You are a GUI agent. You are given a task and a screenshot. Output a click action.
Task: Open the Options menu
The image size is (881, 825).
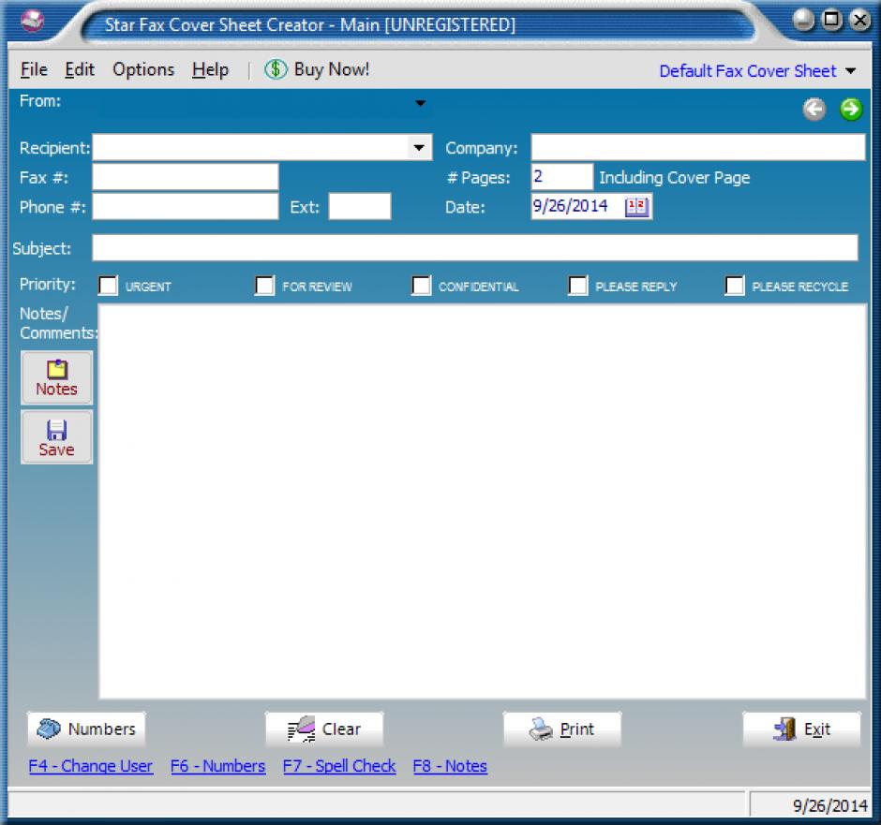tap(143, 69)
